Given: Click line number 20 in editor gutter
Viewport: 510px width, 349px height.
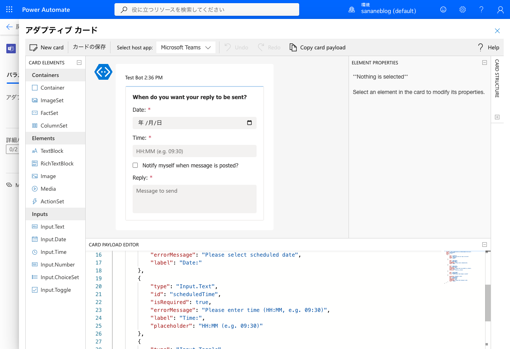Looking at the screenshot, I should coord(98,286).
